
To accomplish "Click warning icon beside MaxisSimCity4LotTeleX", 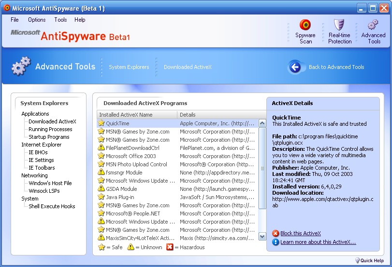I will [101, 238].
